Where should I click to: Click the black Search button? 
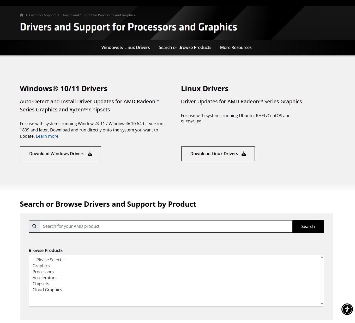pyautogui.click(x=308, y=226)
